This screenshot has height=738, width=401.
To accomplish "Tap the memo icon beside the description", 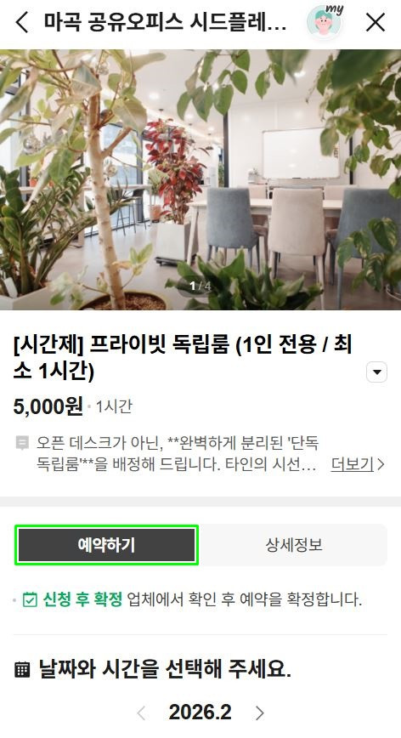I will [21, 443].
